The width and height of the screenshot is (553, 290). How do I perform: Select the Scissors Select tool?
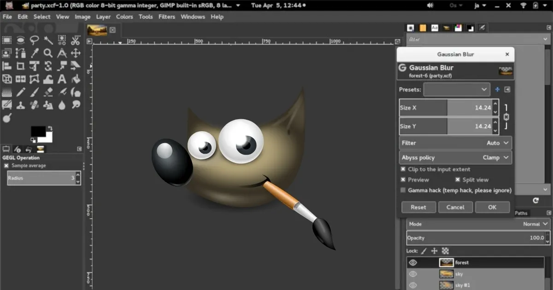(x=76, y=40)
